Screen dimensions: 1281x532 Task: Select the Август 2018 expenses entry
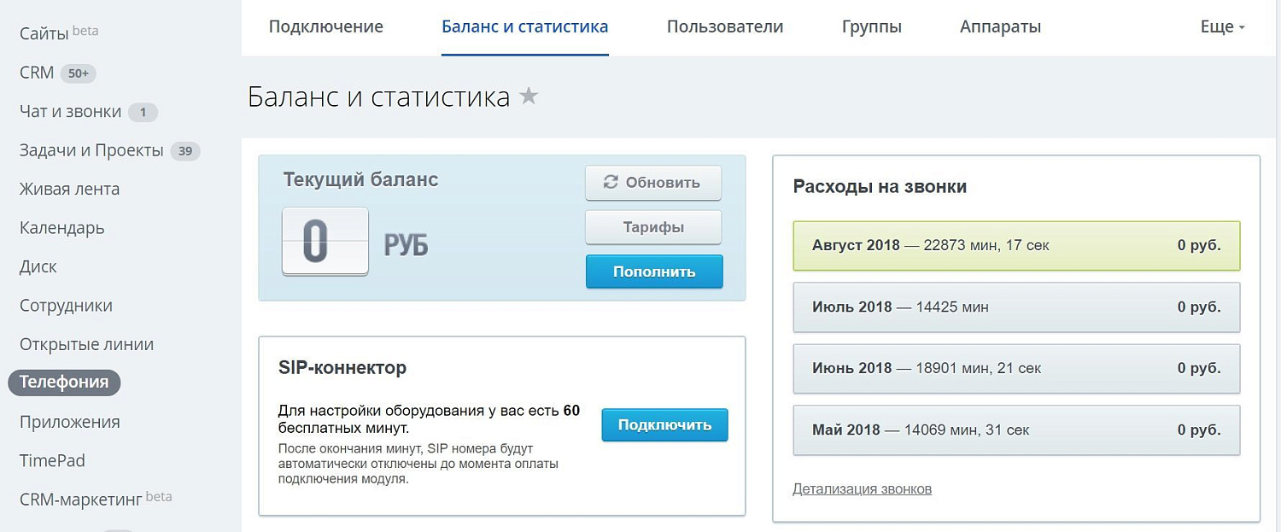click(x=1015, y=246)
